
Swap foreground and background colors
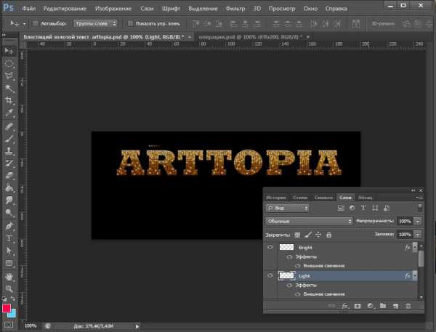tap(13, 299)
